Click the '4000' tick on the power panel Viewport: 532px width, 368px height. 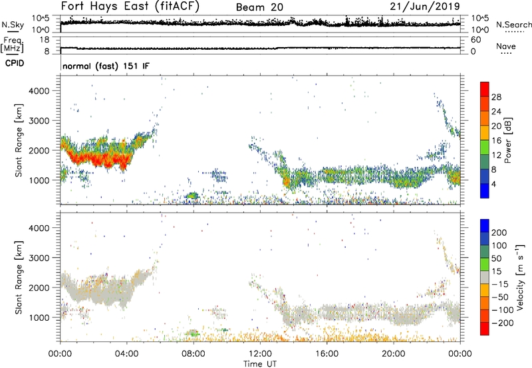pos(39,91)
